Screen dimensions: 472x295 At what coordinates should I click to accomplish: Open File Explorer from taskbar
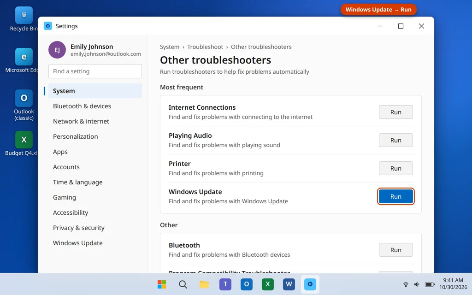(204, 284)
